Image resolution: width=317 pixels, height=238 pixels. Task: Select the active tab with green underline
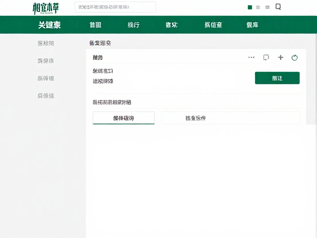[x=123, y=118]
